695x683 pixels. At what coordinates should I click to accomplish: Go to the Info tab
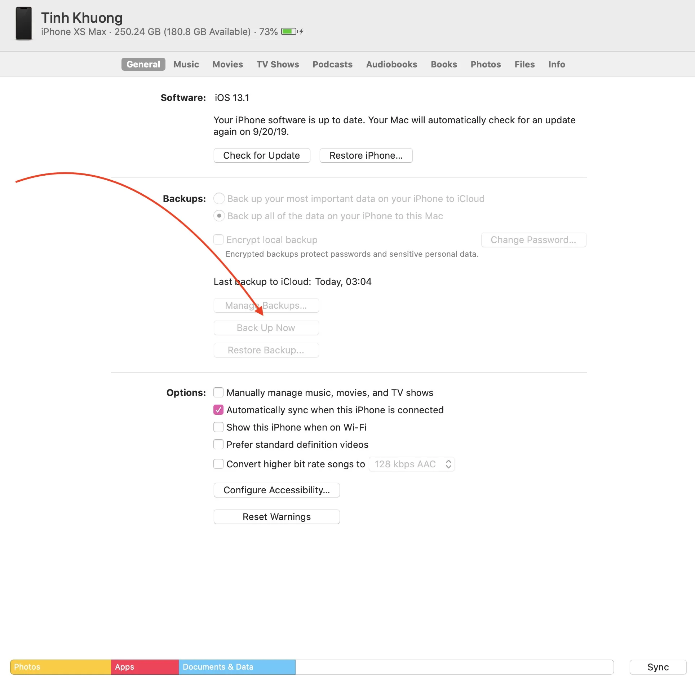(557, 64)
